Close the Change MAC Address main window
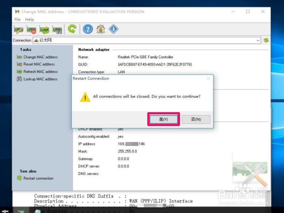This screenshot has height=213, width=284. (263, 12)
